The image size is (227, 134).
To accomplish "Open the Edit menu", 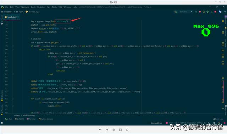I will click(12, 7).
